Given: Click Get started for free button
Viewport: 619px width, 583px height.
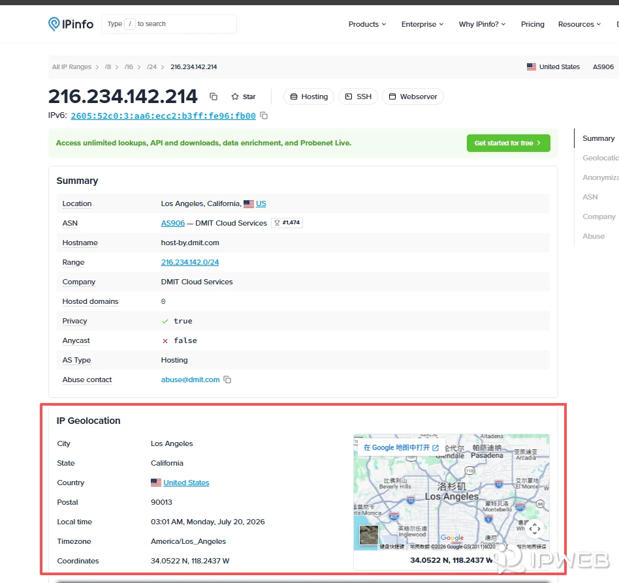Looking at the screenshot, I should pyautogui.click(x=509, y=143).
